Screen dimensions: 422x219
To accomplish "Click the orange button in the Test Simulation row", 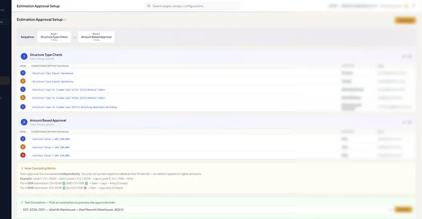I will pos(403,209).
